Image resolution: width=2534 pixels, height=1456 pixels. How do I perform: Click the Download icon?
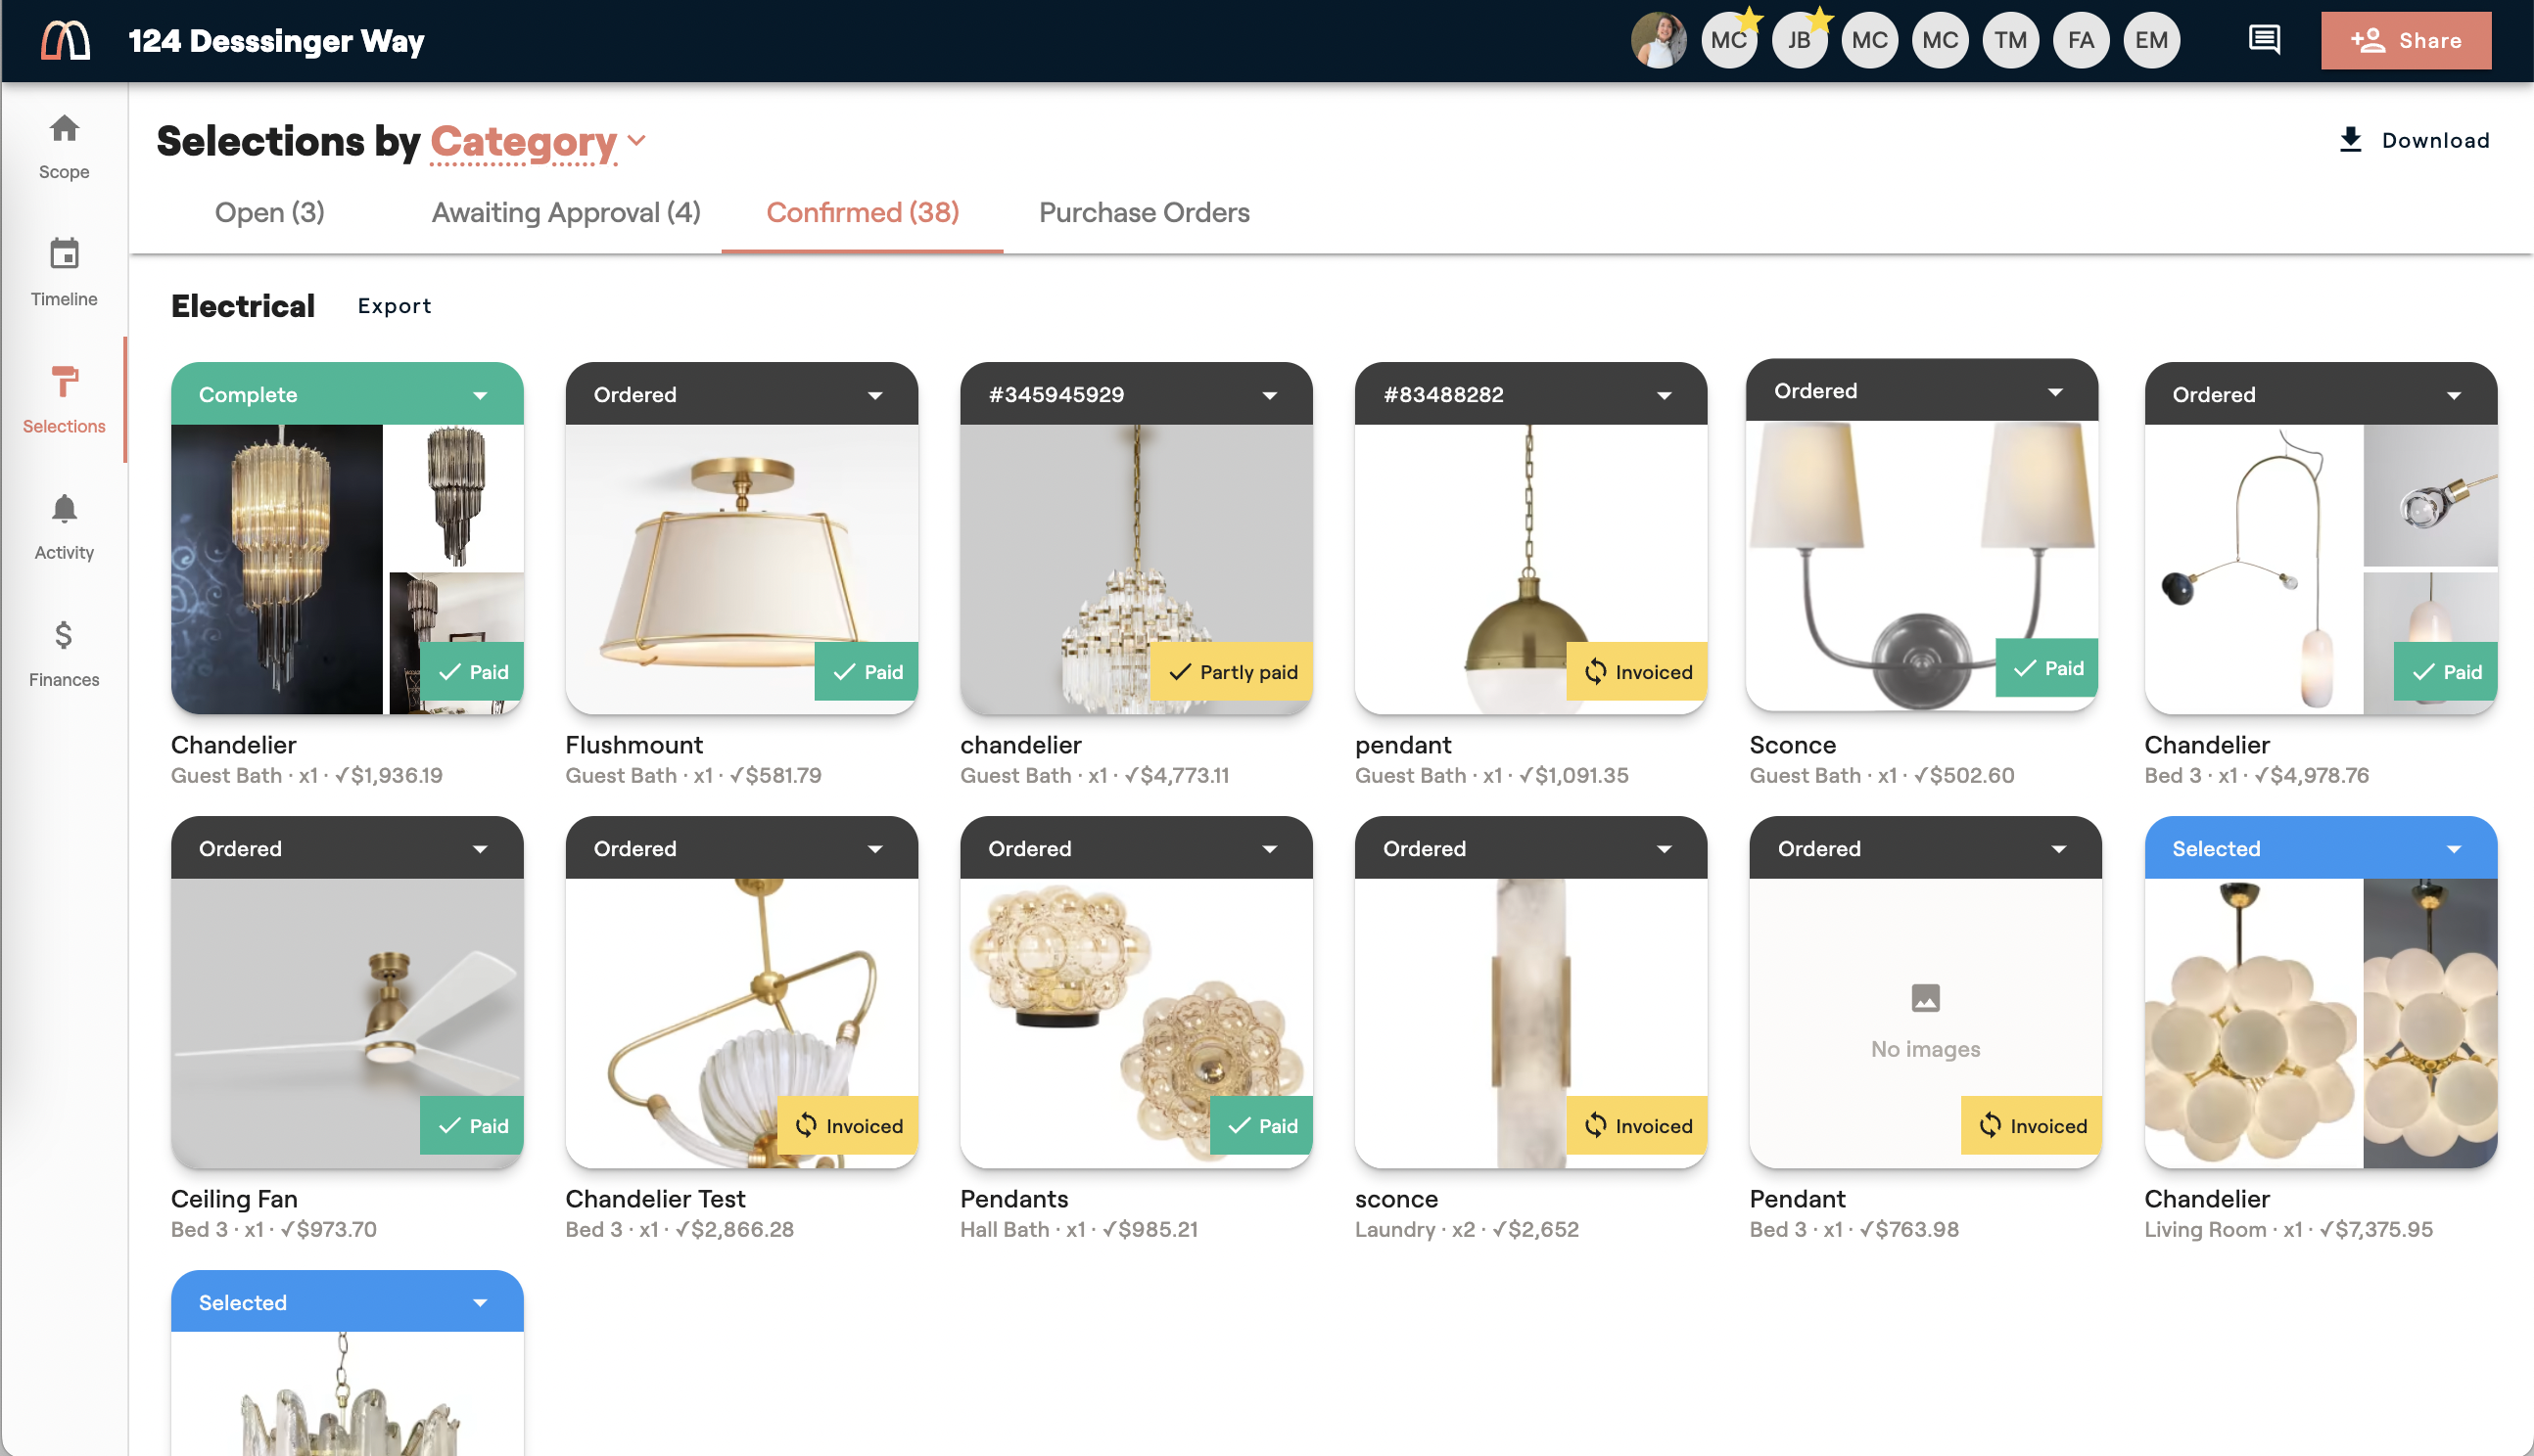pos(2350,140)
